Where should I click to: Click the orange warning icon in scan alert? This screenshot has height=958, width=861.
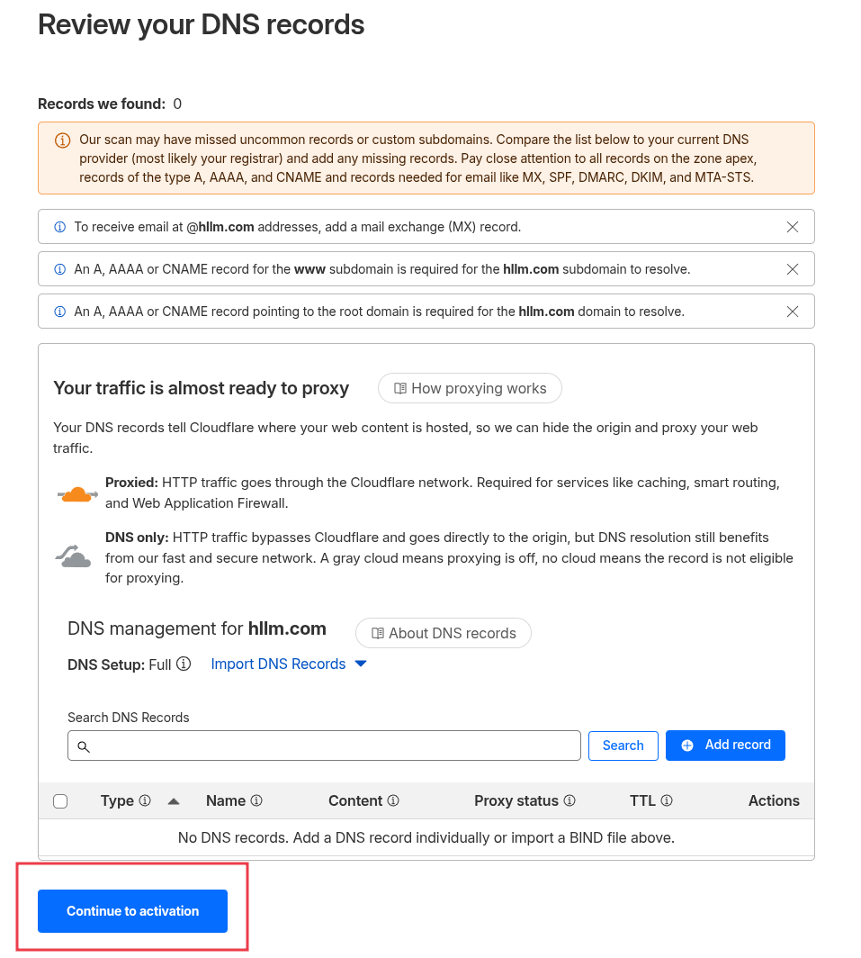(62, 140)
